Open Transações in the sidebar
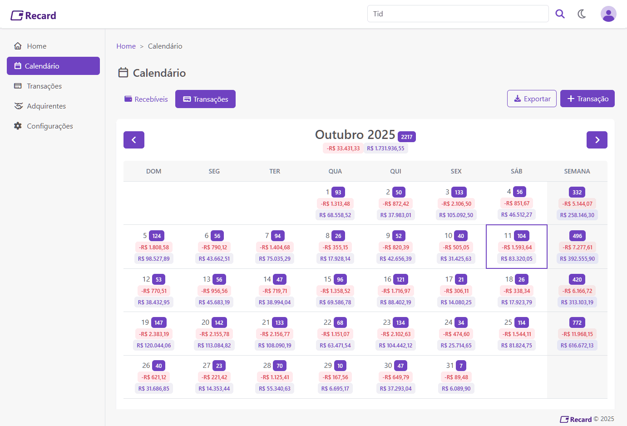Image resolution: width=627 pixels, height=426 pixels. (x=44, y=86)
